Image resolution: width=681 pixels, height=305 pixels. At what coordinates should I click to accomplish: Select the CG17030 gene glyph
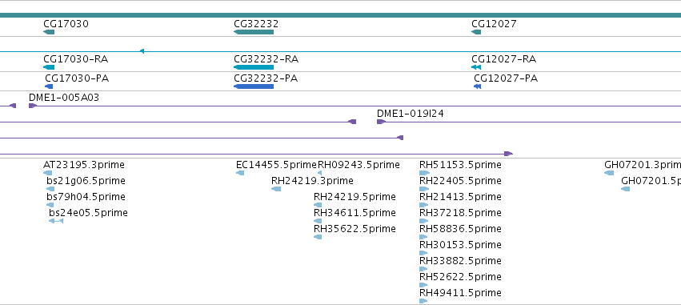pyautogui.click(x=49, y=32)
